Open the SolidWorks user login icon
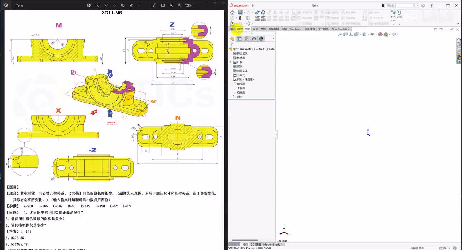The image size is (462, 250). (423, 5)
